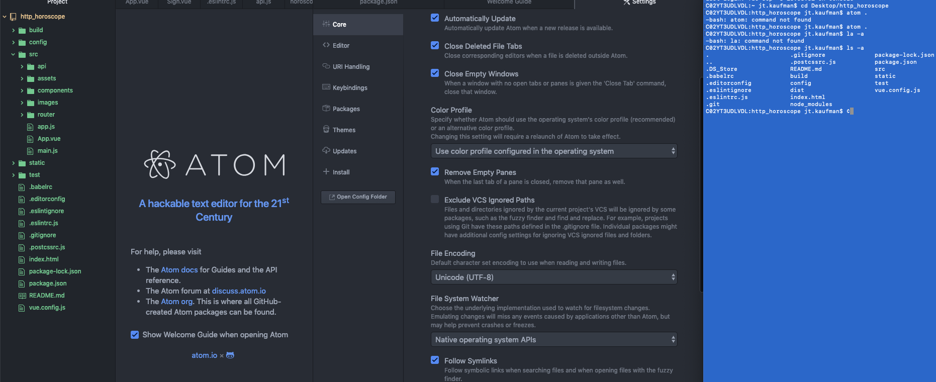
Task: Expand the static folder chevron
Action: click(13, 163)
